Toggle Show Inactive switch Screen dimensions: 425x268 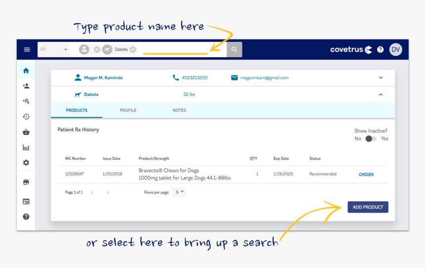(371, 139)
